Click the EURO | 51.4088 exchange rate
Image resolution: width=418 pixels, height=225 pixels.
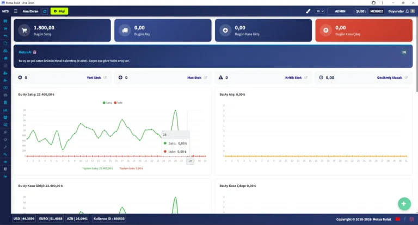coord(51,218)
